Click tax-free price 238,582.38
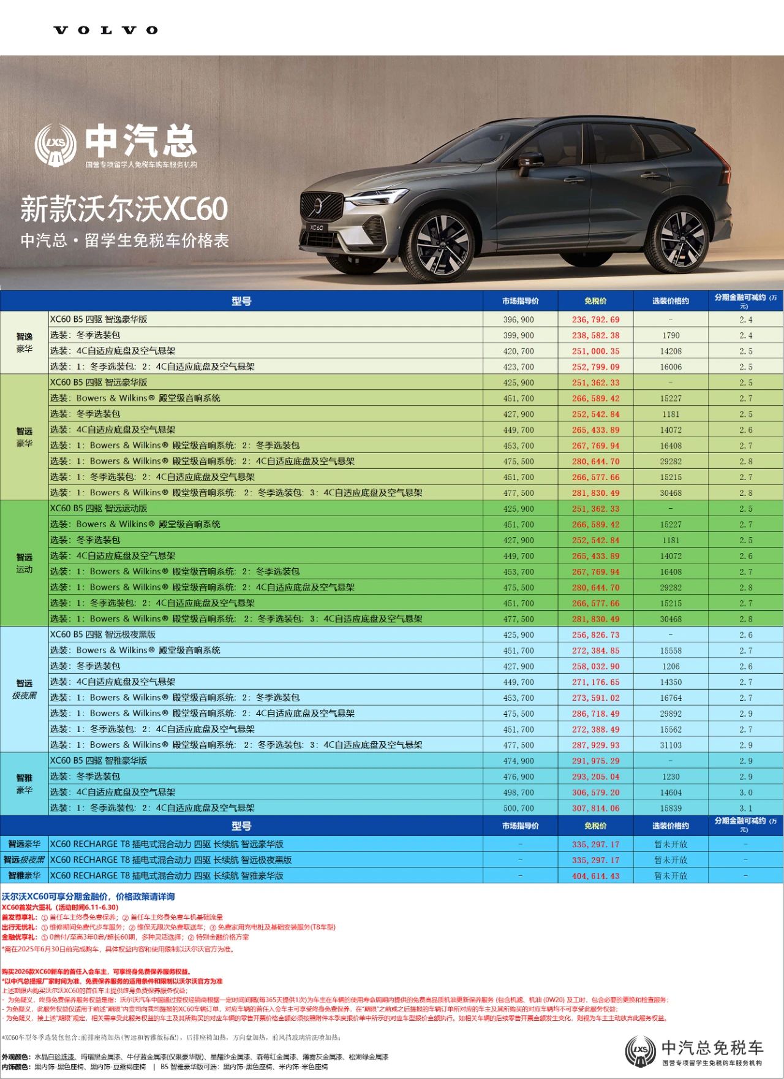The width and height of the screenshot is (784, 1079). click(x=595, y=335)
